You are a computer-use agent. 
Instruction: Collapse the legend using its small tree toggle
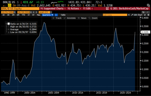[6, 24]
